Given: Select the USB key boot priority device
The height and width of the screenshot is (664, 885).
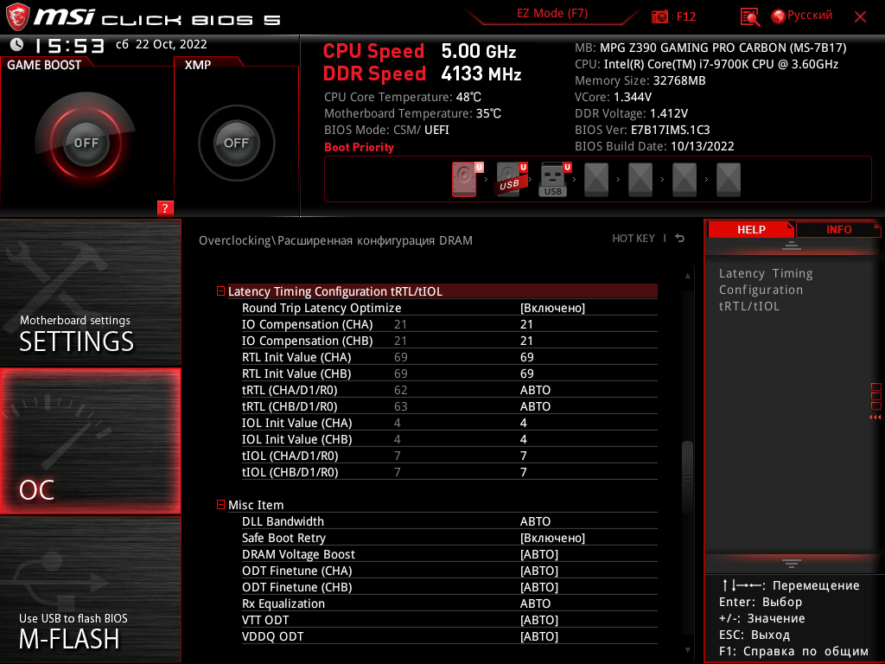Looking at the screenshot, I should [553, 180].
